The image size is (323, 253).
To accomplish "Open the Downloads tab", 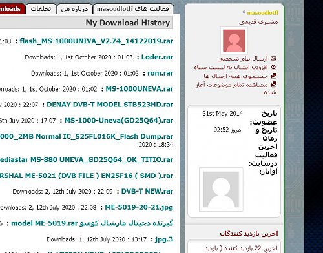I will 12,9.
